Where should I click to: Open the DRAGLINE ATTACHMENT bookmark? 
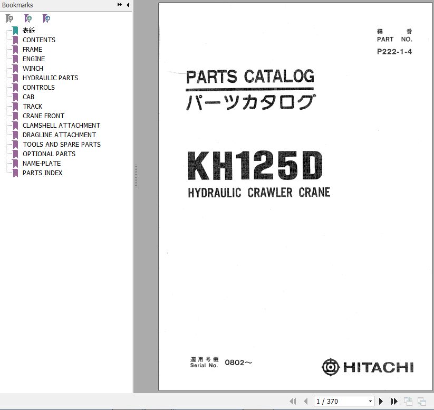pyautogui.click(x=59, y=135)
